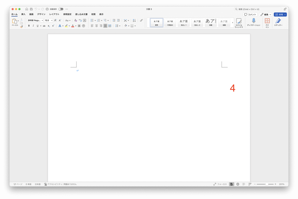This screenshot has width=298, height=199.
Task: Click the yellow highlight color swatch
Action: [x=66, y=26]
